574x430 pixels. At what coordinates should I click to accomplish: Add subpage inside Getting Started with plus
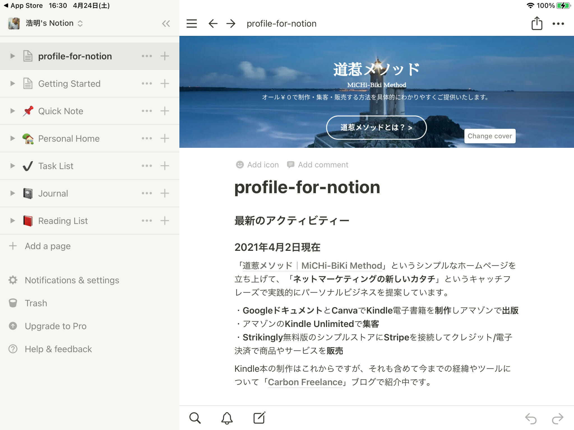(165, 83)
